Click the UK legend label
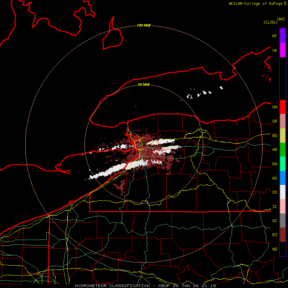Image resolution: width=288 pixels, height=288 pixels. coord(275,50)
